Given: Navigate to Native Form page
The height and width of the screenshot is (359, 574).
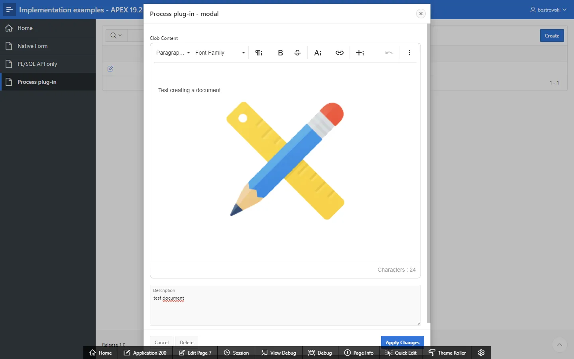Looking at the screenshot, I should 32,46.
